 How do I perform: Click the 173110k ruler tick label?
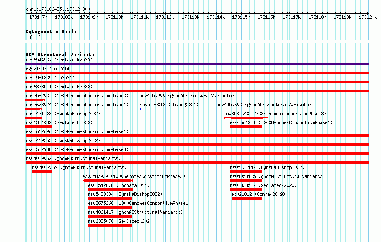114,17
